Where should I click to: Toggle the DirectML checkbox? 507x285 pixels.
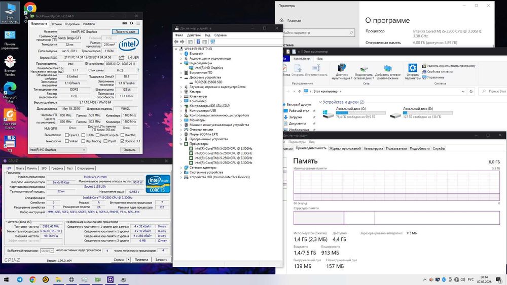pos(123,135)
